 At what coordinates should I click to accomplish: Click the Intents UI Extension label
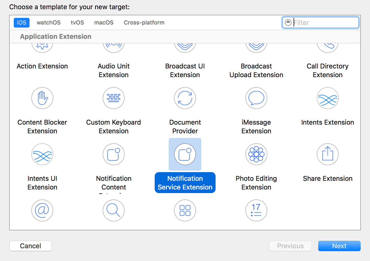point(42,183)
